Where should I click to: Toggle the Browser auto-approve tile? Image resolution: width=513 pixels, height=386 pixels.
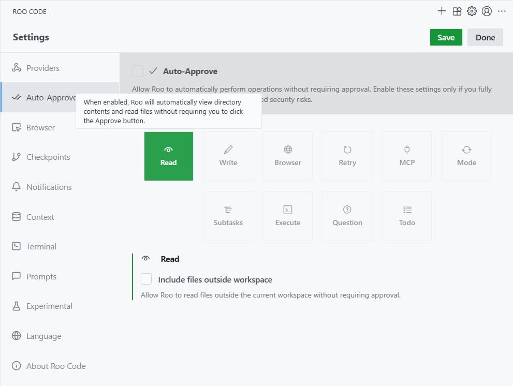[288, 156]
